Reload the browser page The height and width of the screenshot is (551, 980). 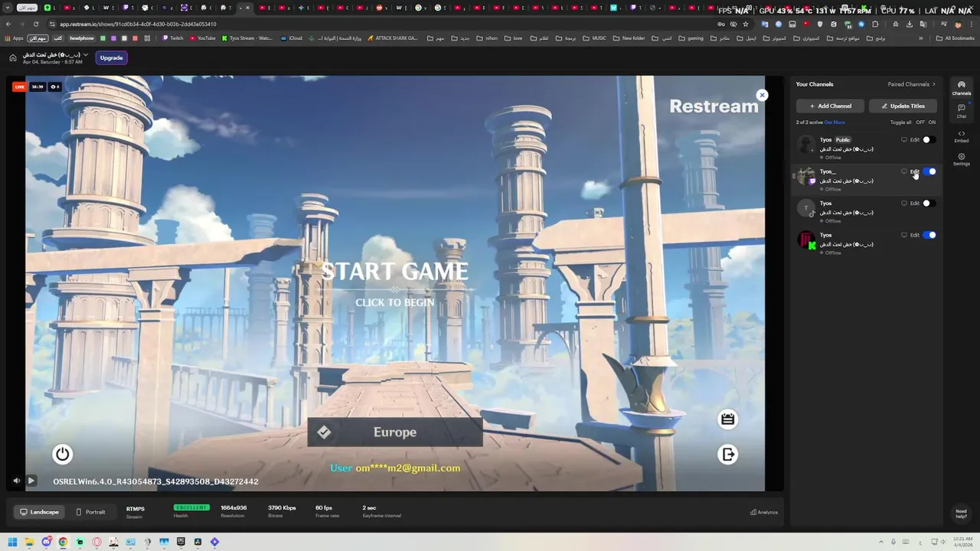click(35, 24)
